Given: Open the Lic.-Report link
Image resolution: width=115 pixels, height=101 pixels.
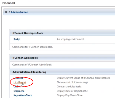Looking at the screenshot, I should tap(20, 82).
